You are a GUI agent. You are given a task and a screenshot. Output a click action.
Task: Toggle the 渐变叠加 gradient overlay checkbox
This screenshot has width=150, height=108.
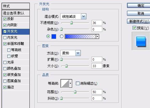click(x=5, y=75)
